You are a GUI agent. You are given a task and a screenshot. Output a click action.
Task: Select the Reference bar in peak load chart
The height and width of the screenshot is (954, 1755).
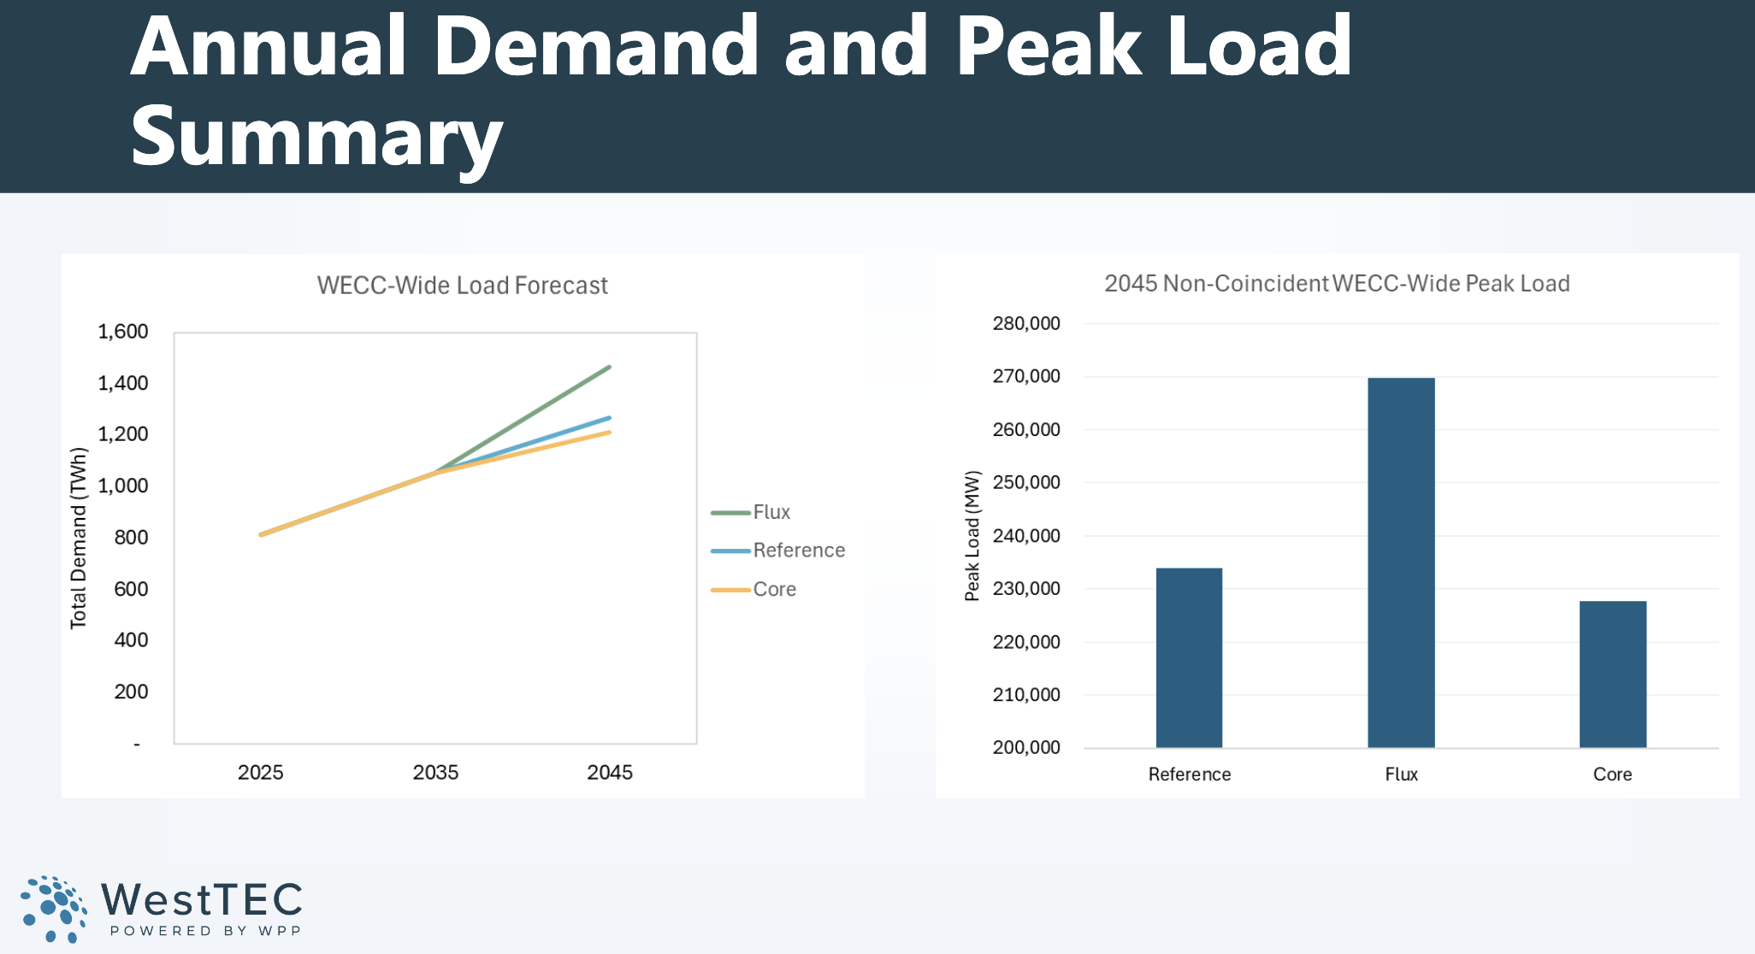click(1189, 657)
